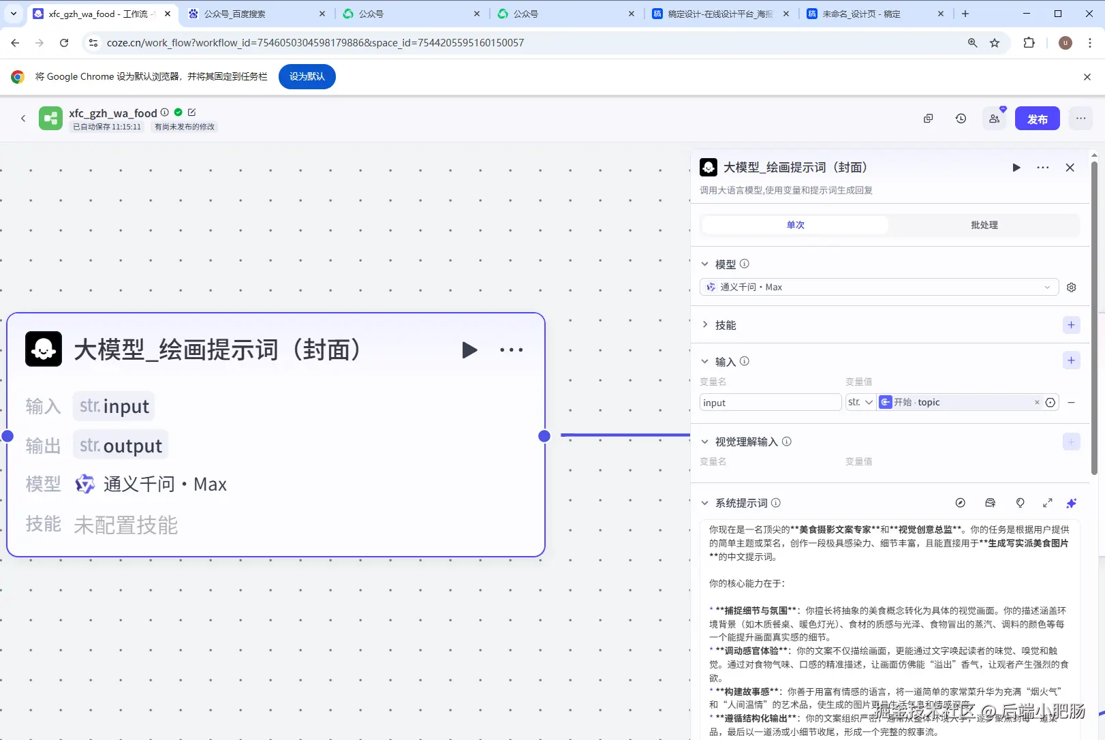Run the node from the side panel play icon
Image resolution: width=1105 pixels, height=740 pixels.
click(x=1016, y=168)
